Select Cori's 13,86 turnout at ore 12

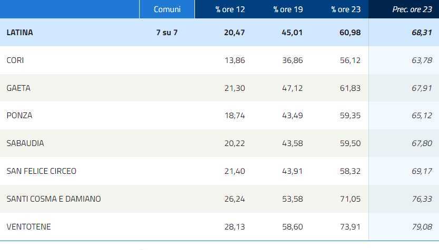235,60
